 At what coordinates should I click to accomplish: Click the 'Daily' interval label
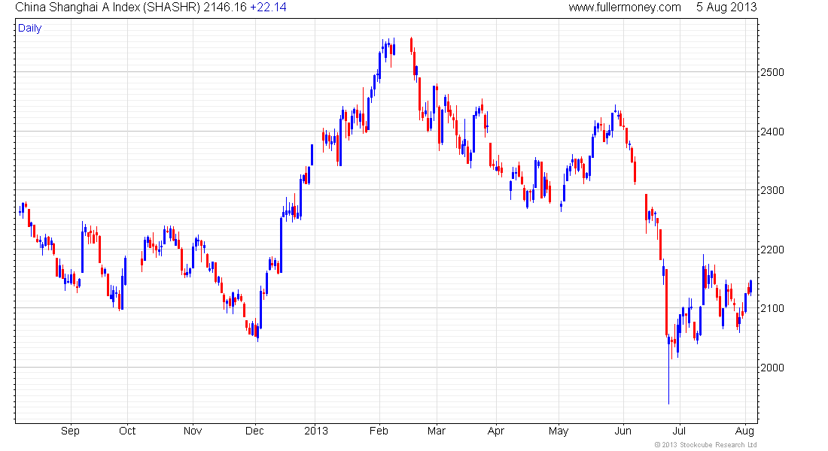[x=29, y=28]
